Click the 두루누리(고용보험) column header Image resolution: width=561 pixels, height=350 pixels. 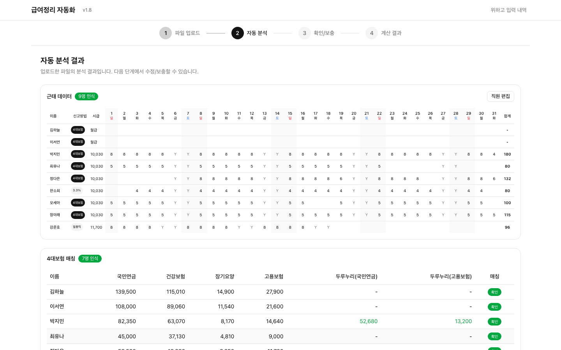451,276
